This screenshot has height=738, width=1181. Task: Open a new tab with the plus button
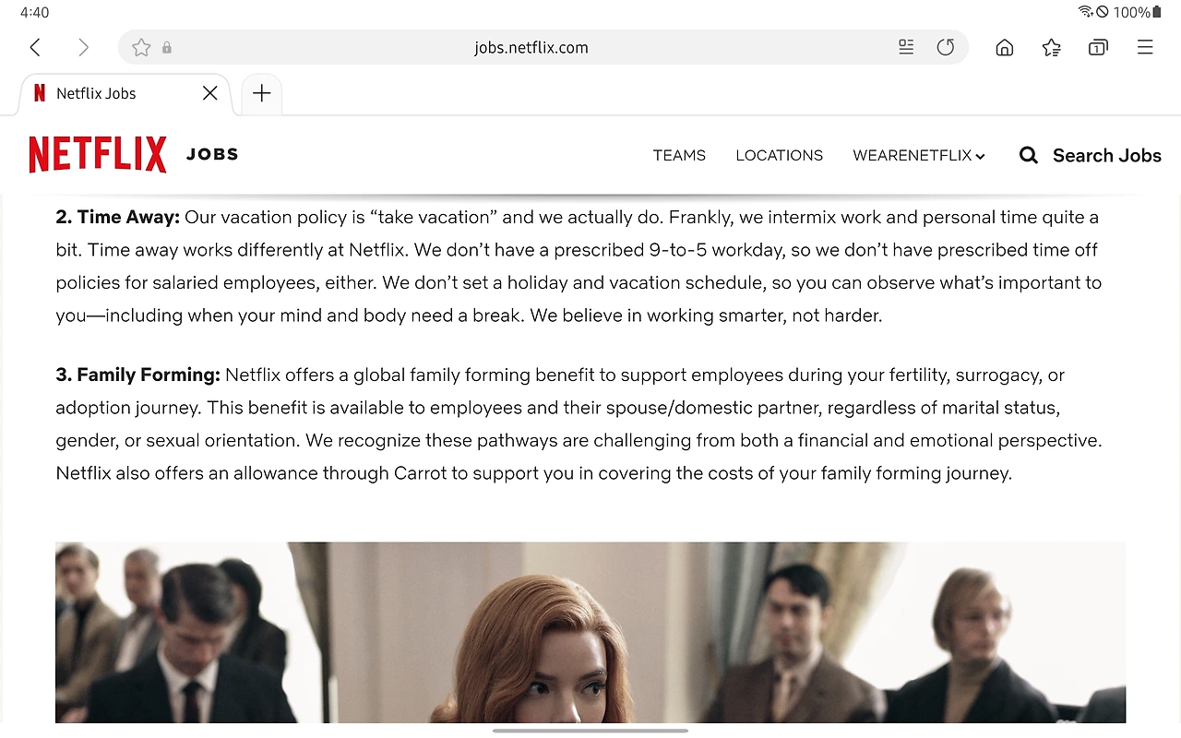[x=262, y=93]
